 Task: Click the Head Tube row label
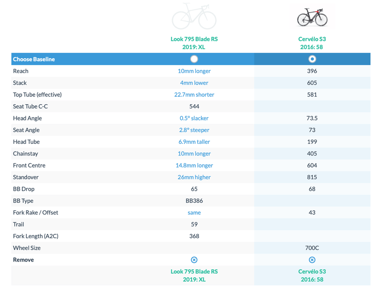tap(27, 142)
